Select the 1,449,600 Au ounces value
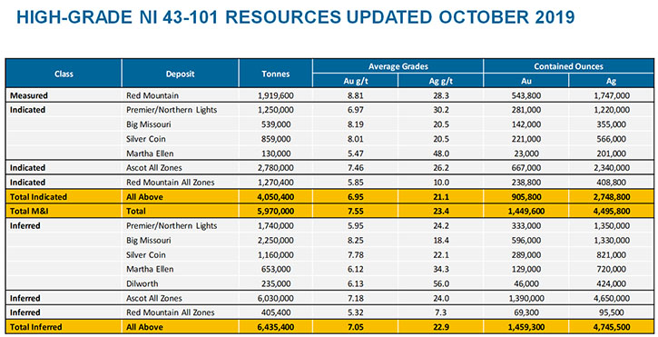Image resolution: width=658 pixels, height=337 pixels. click(x=525, y=211)
